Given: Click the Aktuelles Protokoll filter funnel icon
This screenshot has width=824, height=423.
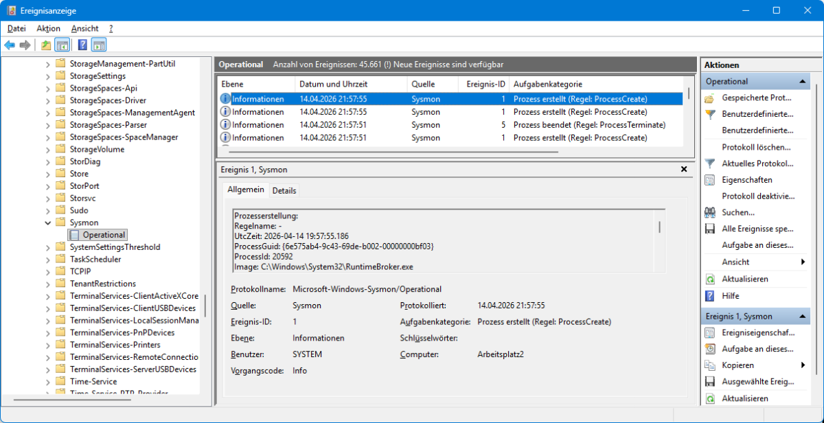Looking at the screenshot, I should pyautogui.click(x=710, y=163).
